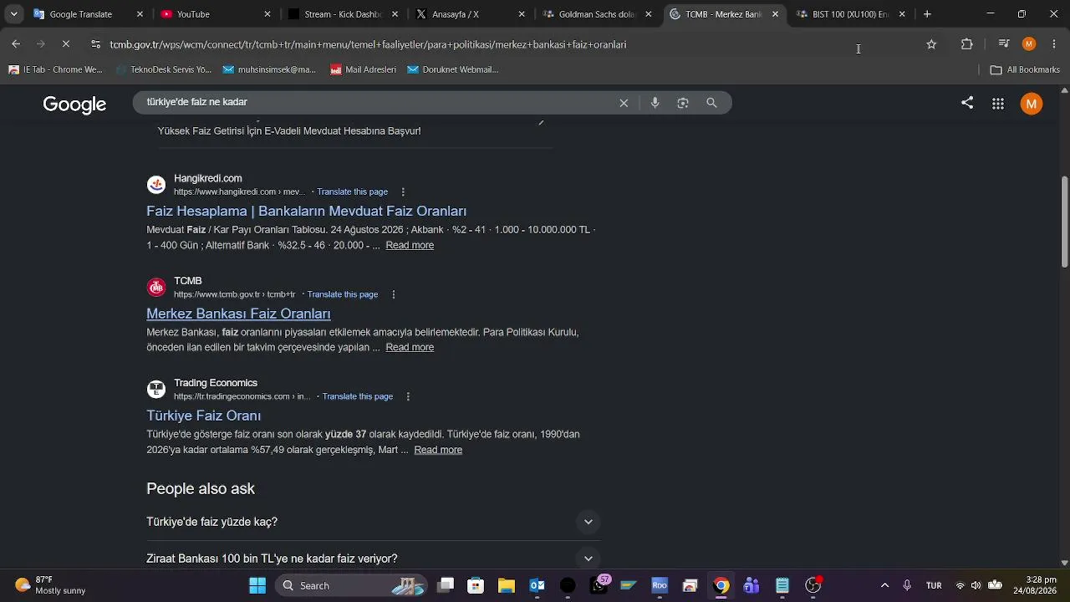Click the taskbar Search box
This screenshot has height=602, width=1070.
(x=351, y=585)
